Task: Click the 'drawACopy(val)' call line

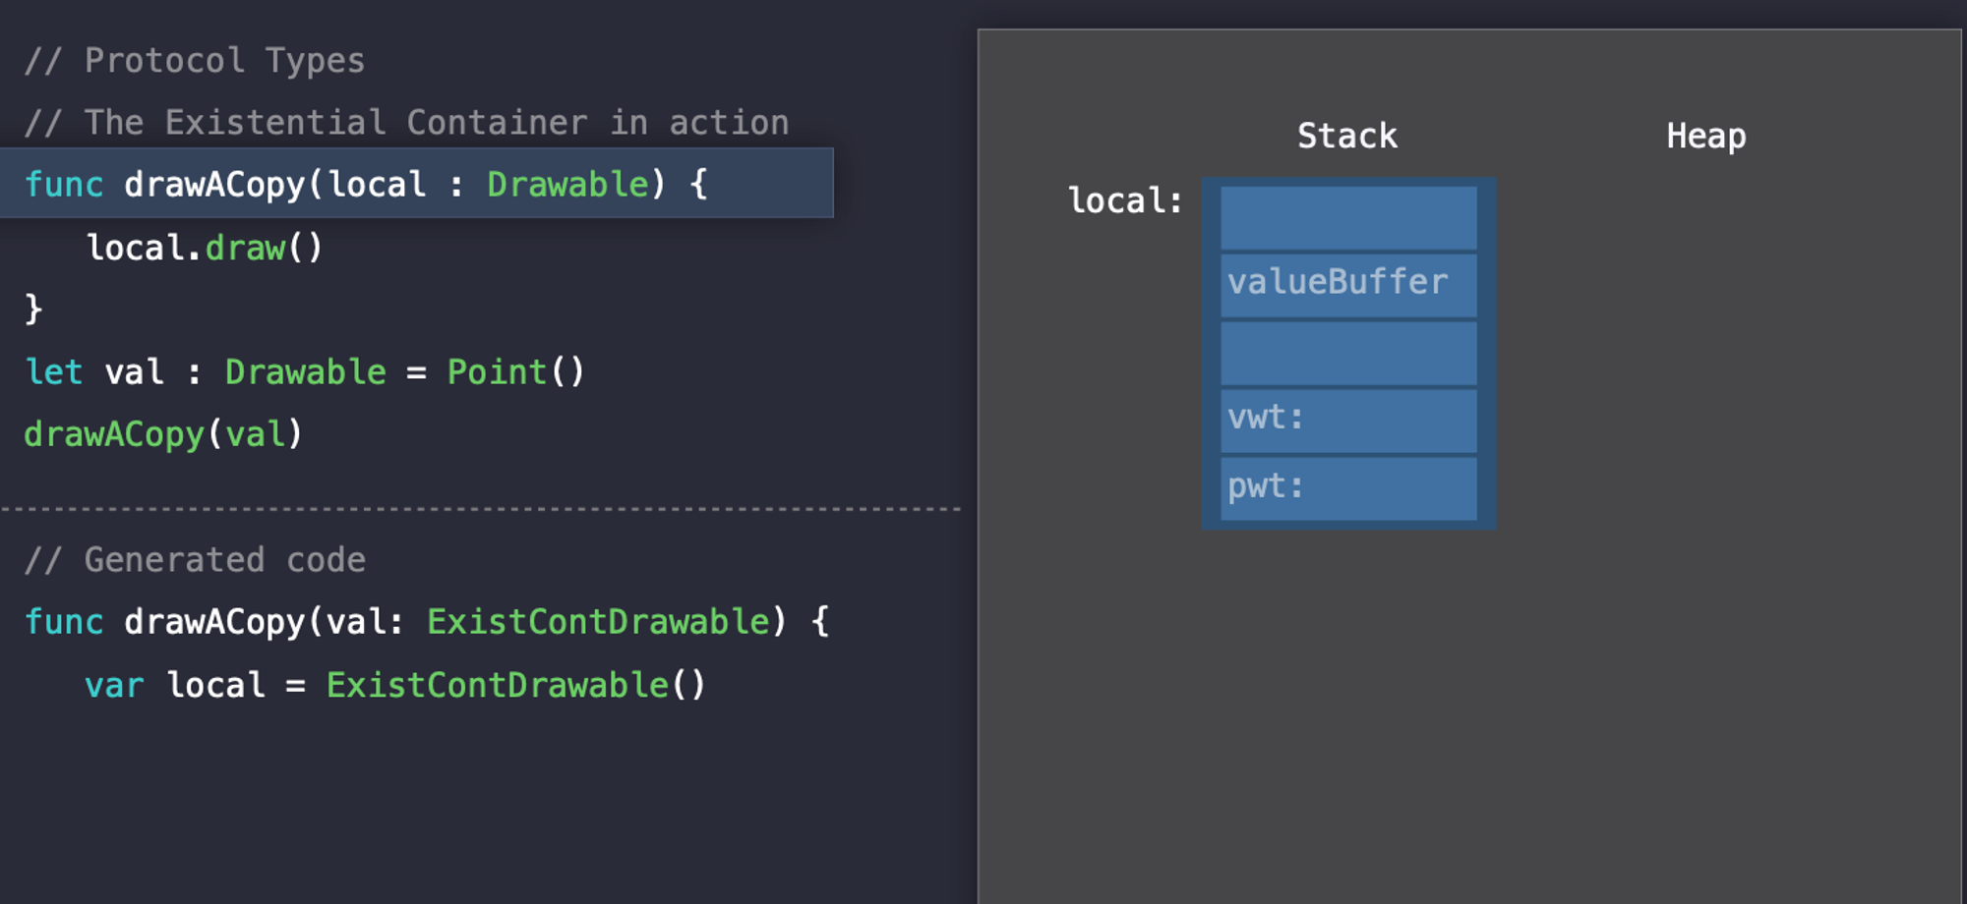Action: [x=163, y=434]
